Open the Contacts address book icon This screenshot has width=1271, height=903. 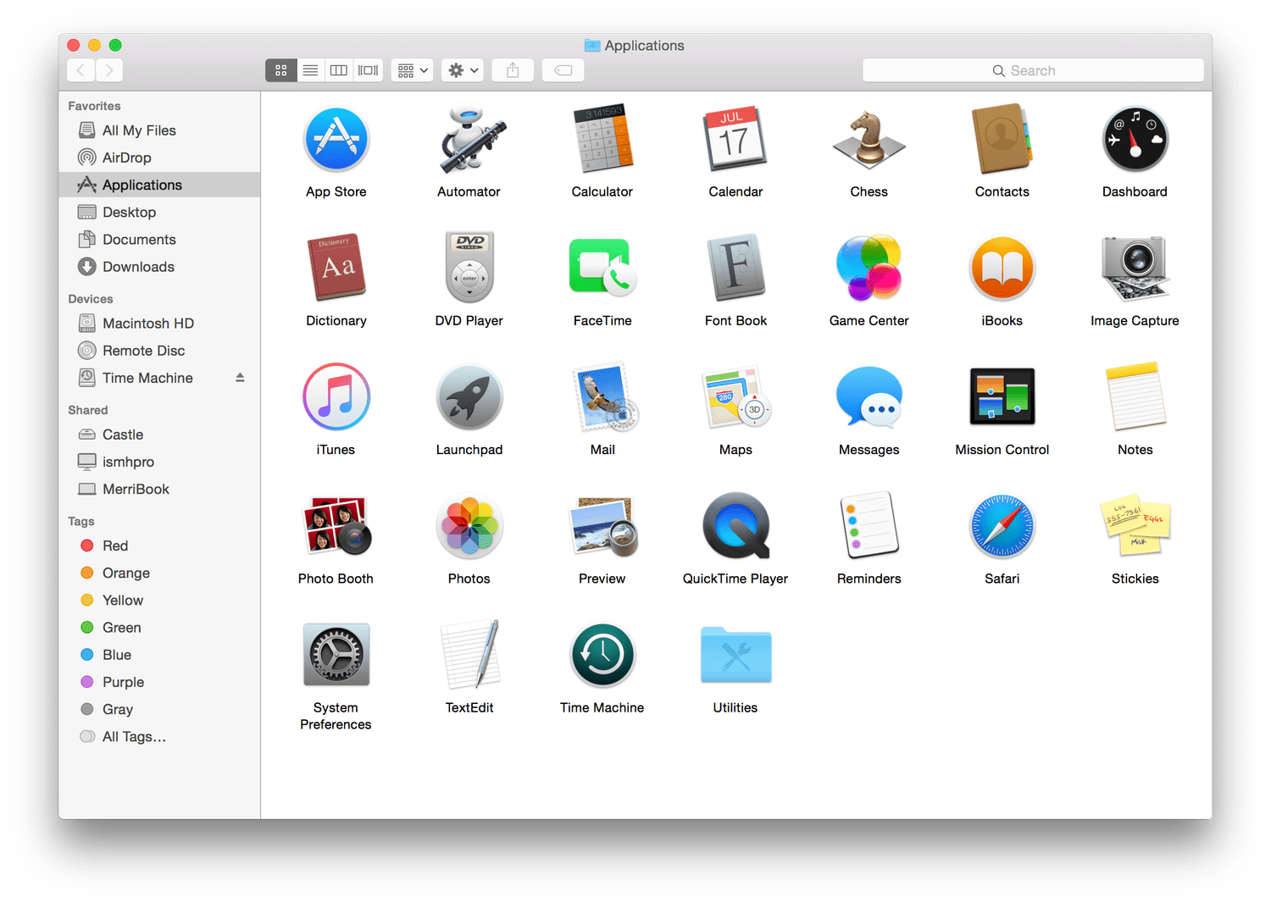click(x=1002, y=140)
